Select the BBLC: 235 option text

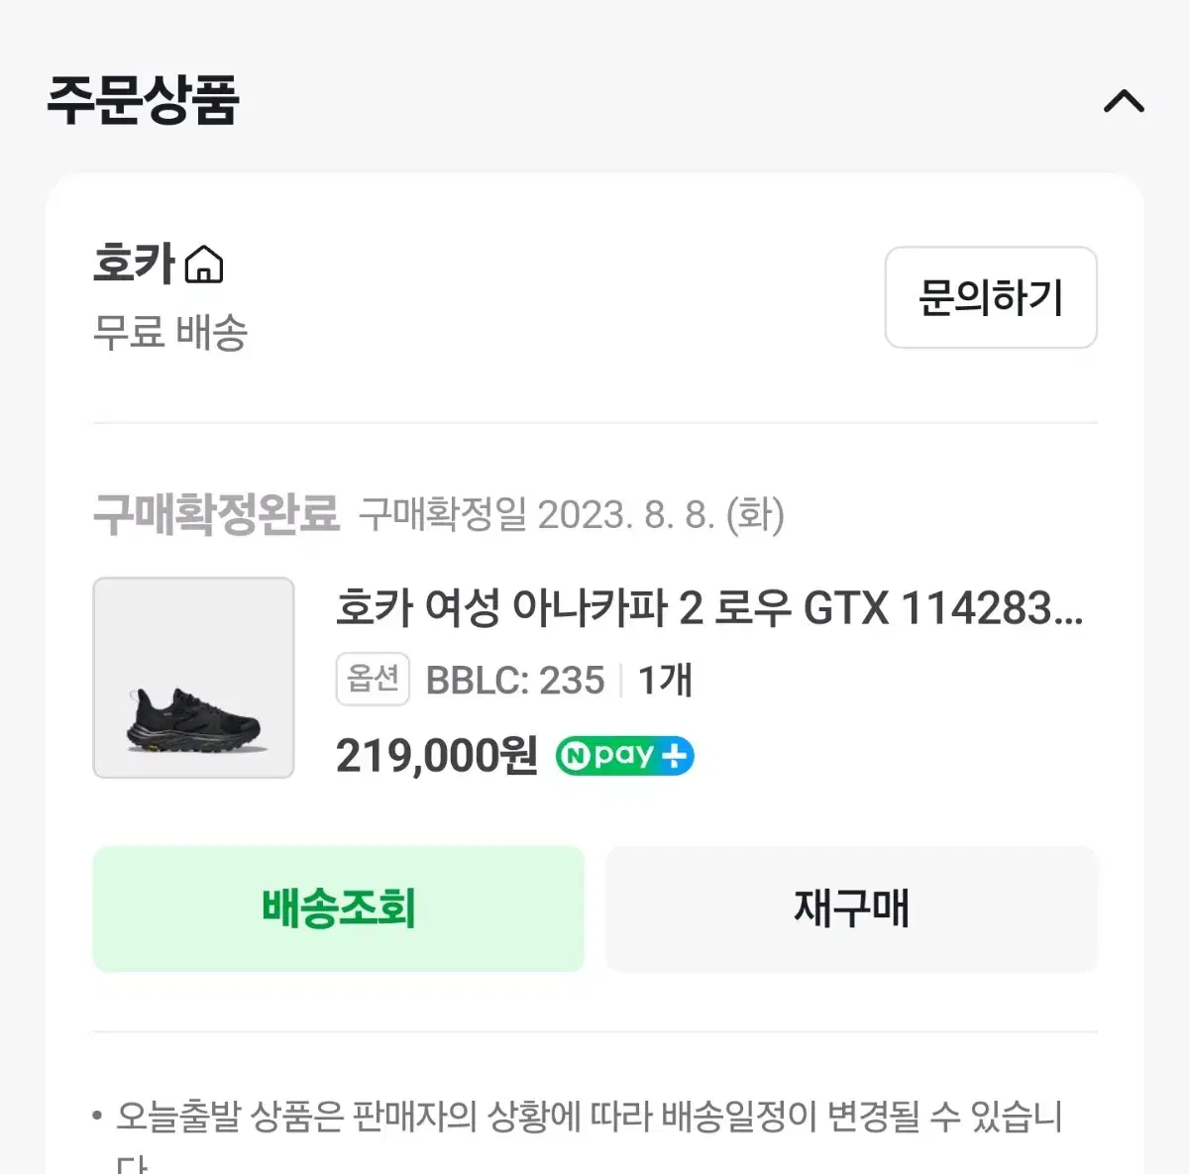point(514,681)
